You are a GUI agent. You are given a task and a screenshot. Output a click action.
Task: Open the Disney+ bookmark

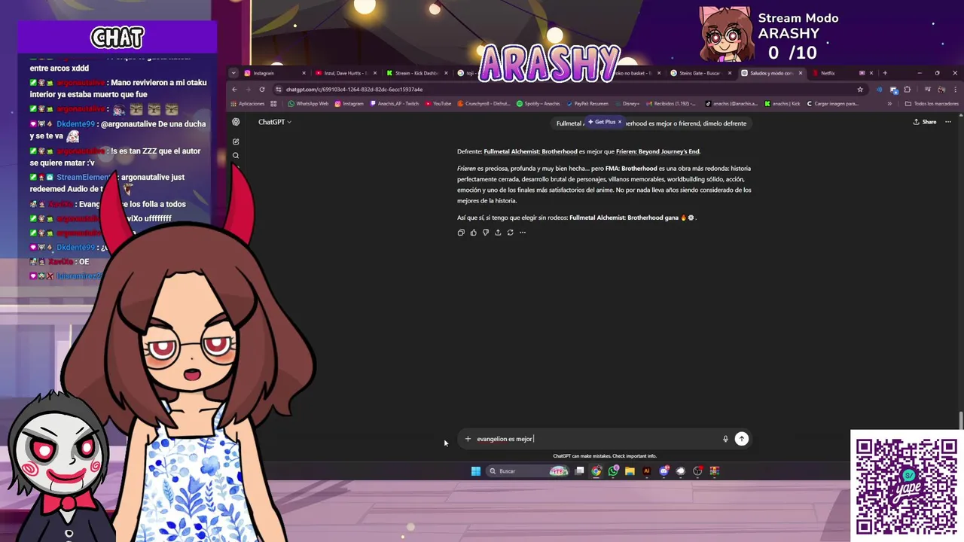coord(627,103)
